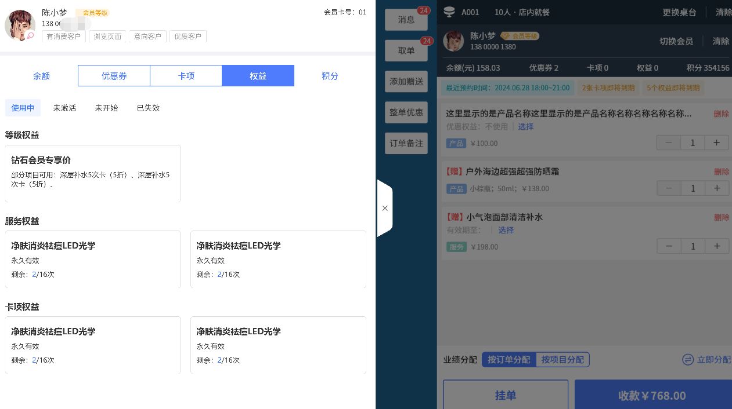This screenshot has width=732, height=409.
Task: Open the 积分 tab
Action: [330, 76]
